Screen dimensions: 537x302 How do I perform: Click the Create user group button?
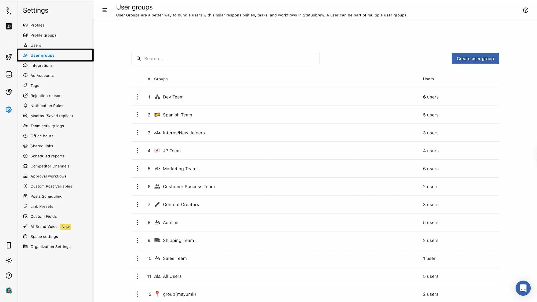tap(475, 59)
